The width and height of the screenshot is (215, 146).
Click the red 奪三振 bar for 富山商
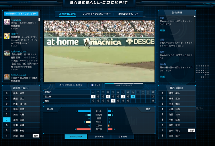pos(84,129)
